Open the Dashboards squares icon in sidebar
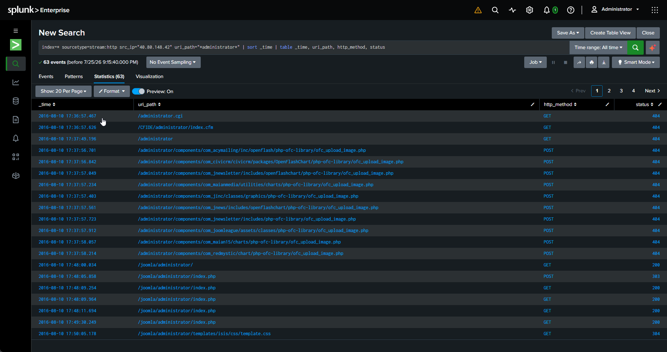This screenshot has width=667, height=352. (16, 157)
